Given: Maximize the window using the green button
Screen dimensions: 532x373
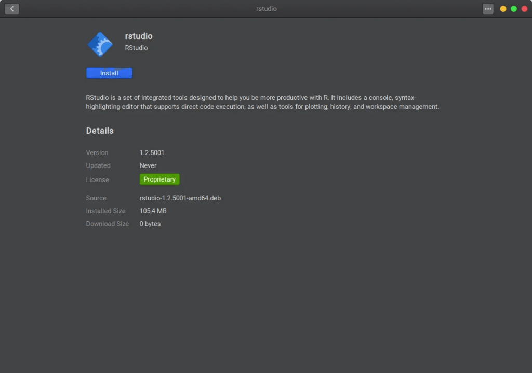Looking at the screenshot, I should tap(514, 9).
